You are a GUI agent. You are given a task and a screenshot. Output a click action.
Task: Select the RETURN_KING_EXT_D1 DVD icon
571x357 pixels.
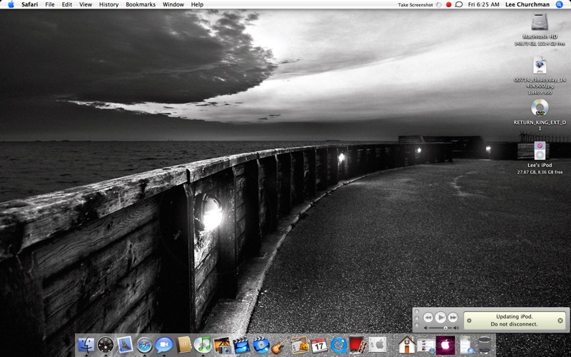pyautogui.click(x=540, y=108)
